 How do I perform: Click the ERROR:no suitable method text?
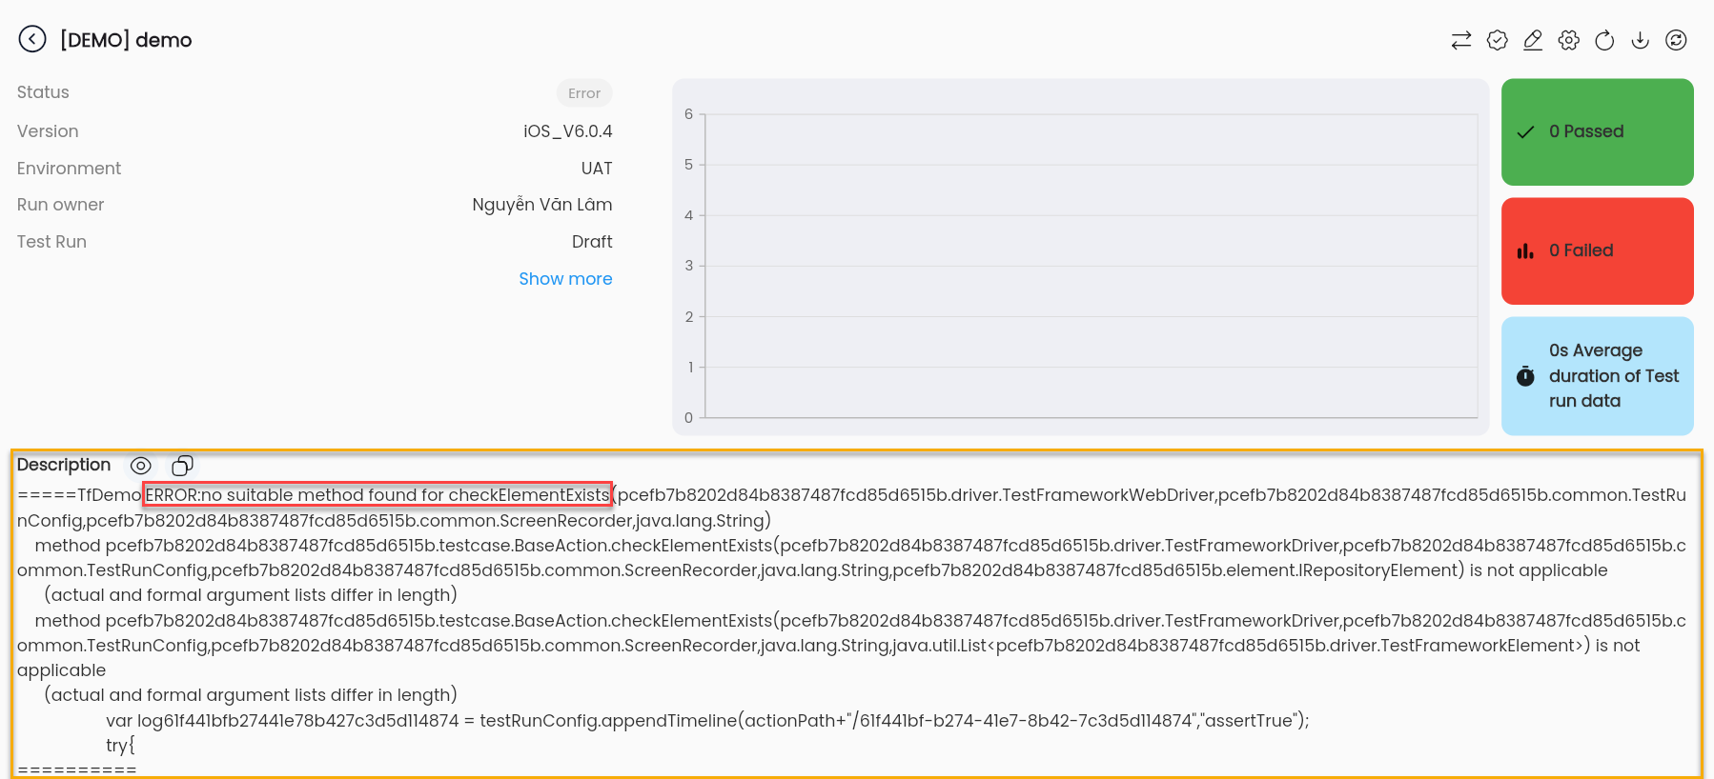tap(377, 494)
